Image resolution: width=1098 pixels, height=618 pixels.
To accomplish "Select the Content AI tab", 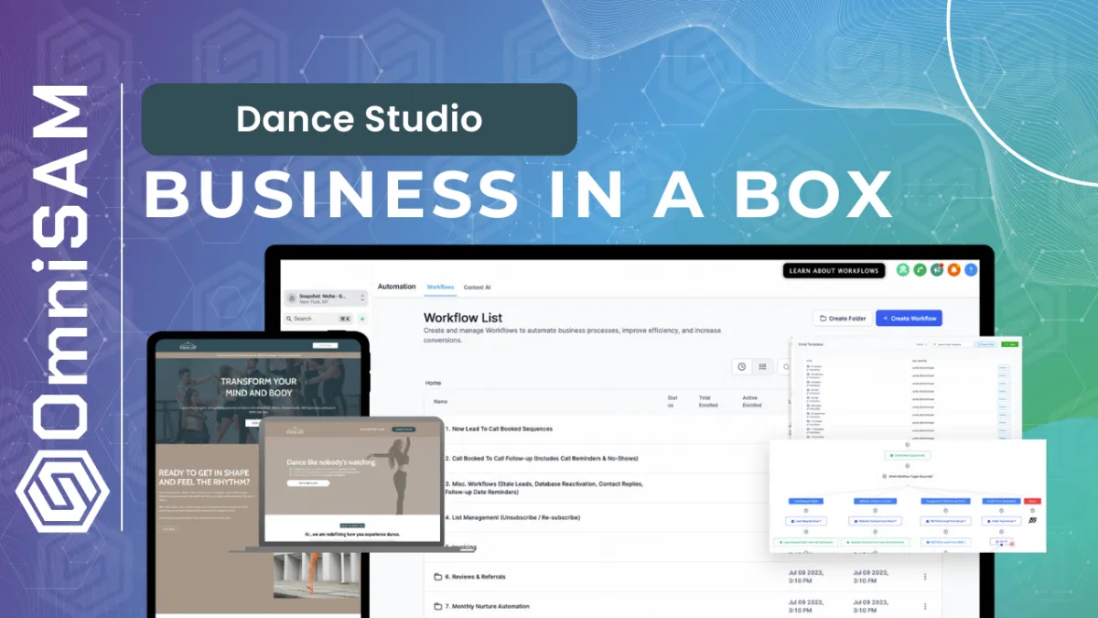I will click(x=477, y=287).
